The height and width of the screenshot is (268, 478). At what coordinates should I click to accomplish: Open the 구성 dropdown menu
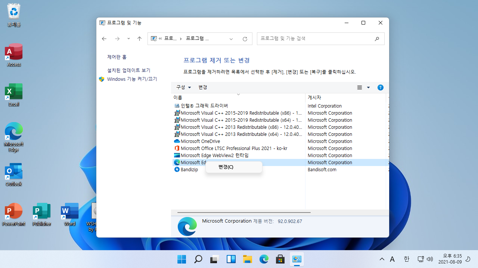pos(183,87)
